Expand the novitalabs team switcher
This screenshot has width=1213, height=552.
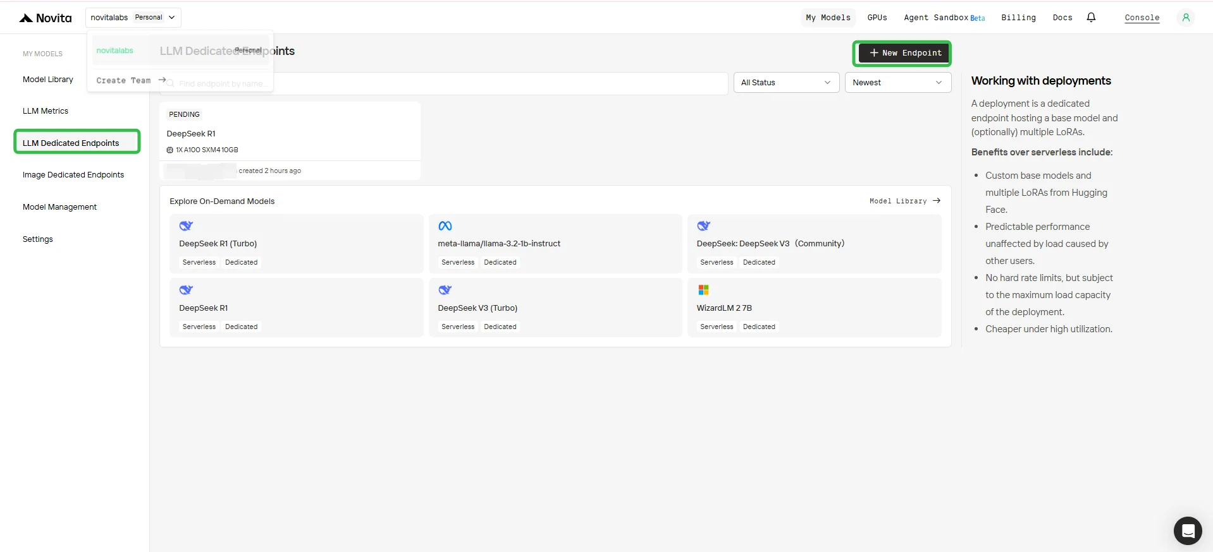click(x=133, y=18)
